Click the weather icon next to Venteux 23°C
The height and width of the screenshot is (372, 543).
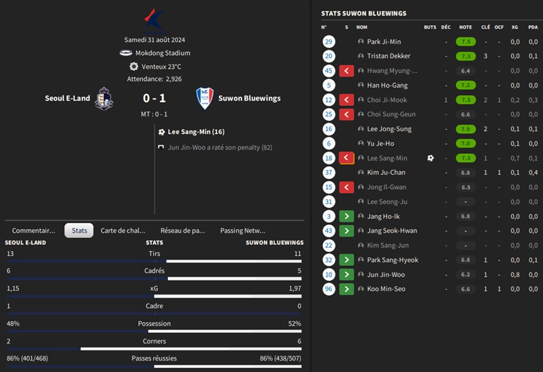click(134, 67)
